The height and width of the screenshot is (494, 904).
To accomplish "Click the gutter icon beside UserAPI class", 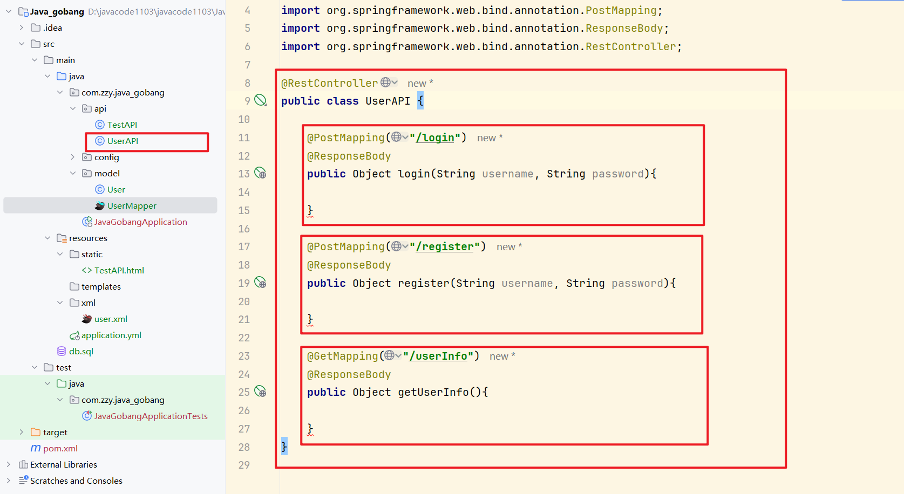I will coord(260,100).
